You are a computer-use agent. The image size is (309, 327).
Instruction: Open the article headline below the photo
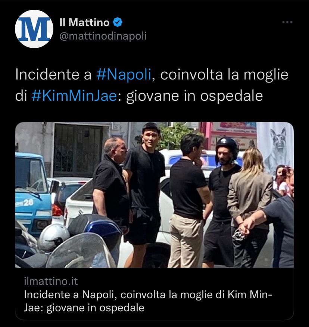tap(148, 301)
